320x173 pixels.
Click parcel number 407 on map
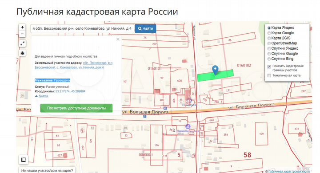point(162,100)
